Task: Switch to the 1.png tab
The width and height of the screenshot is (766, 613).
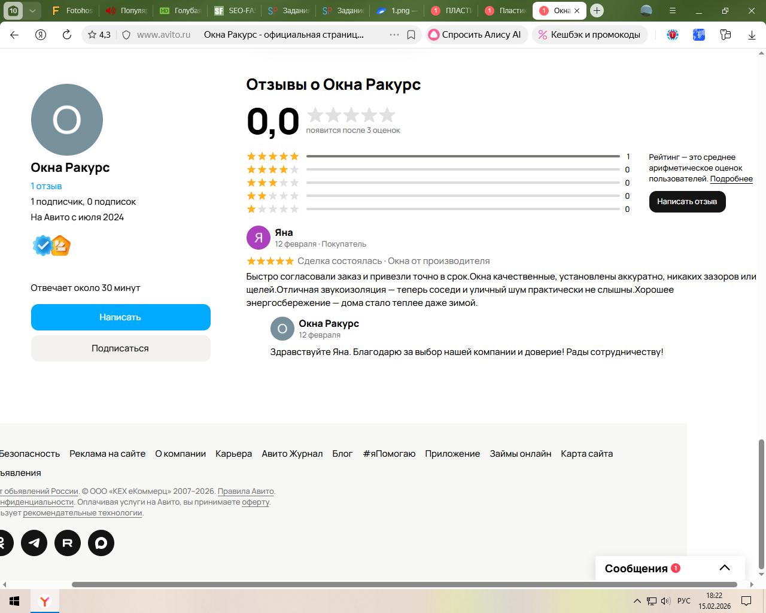Action: pos(396,11)
